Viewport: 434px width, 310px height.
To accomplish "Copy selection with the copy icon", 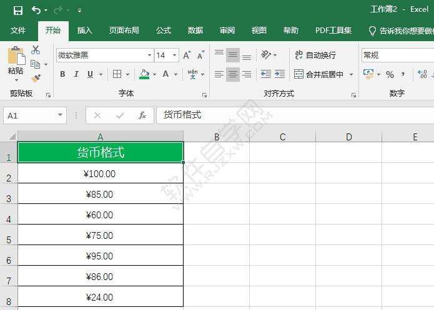I will [x=35, y=64].
